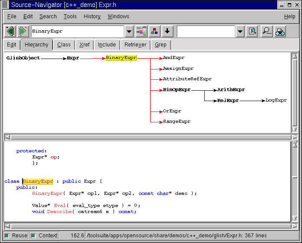Click 'Describe' method name in code
The image size is (302, 243).
pos(59,211)
